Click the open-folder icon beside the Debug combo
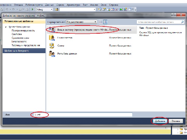The image size is (187, 140). pos(57,9)
